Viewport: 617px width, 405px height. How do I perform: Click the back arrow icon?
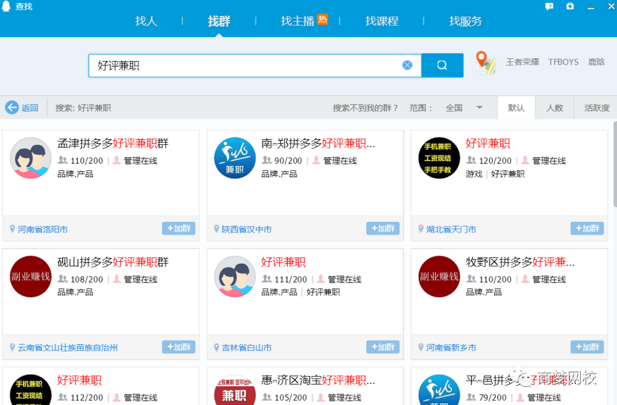pyautogui.click(x=12, y=107)
